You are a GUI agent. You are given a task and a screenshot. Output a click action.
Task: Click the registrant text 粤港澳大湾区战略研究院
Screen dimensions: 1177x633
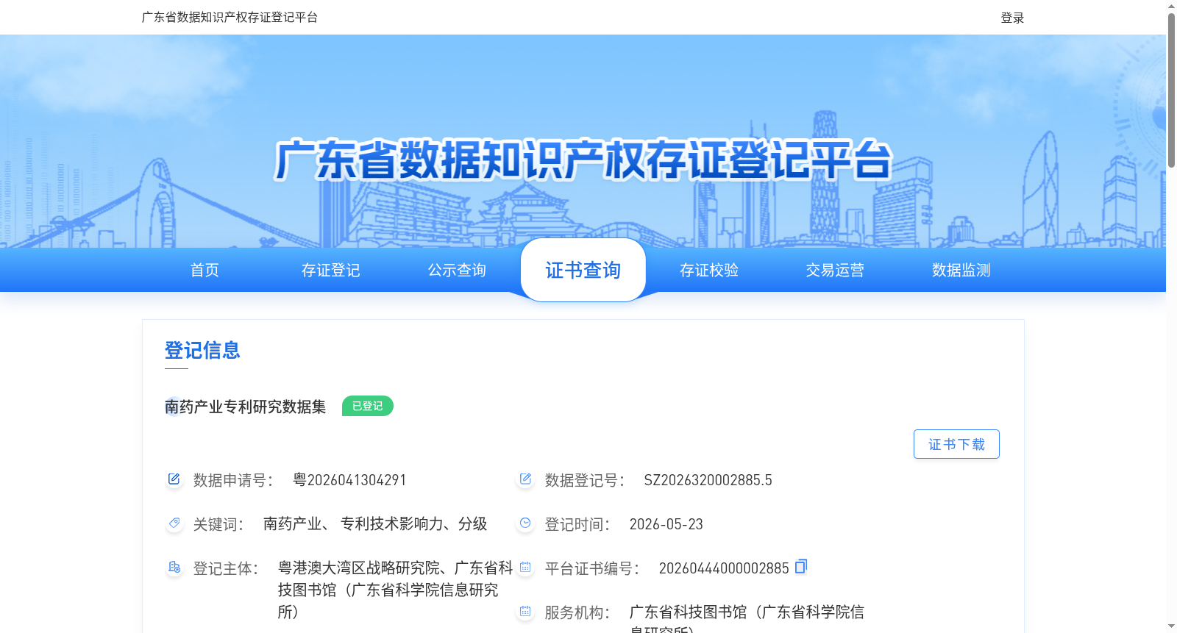(359, 568)
